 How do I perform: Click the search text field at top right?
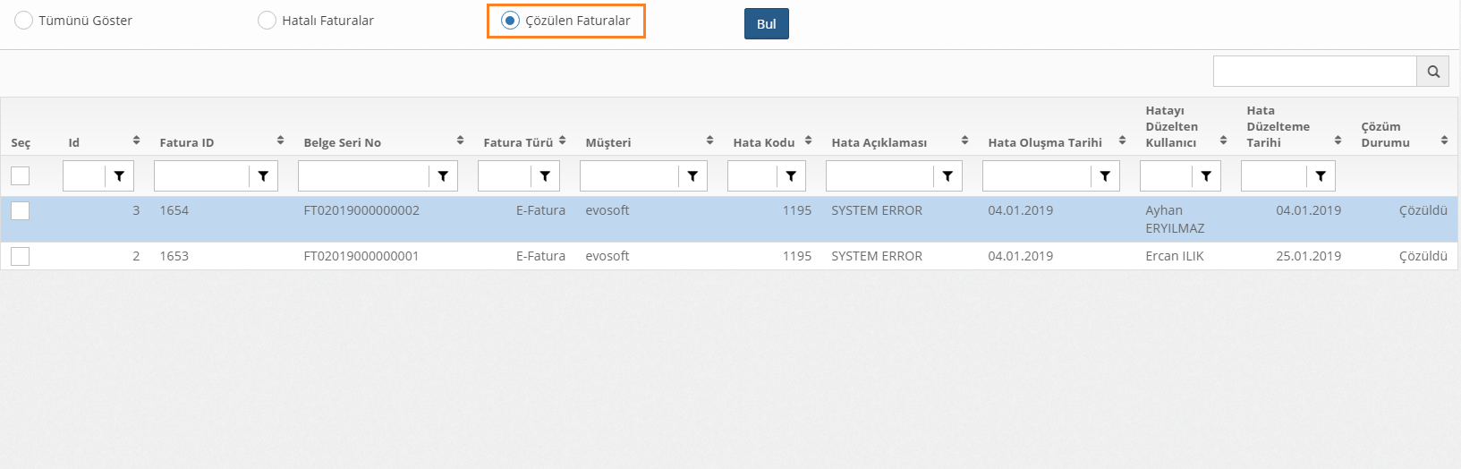point(1314,72)
